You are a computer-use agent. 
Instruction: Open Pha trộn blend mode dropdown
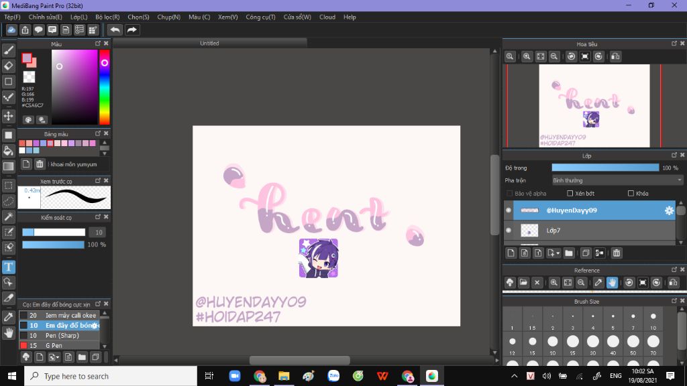617,180
